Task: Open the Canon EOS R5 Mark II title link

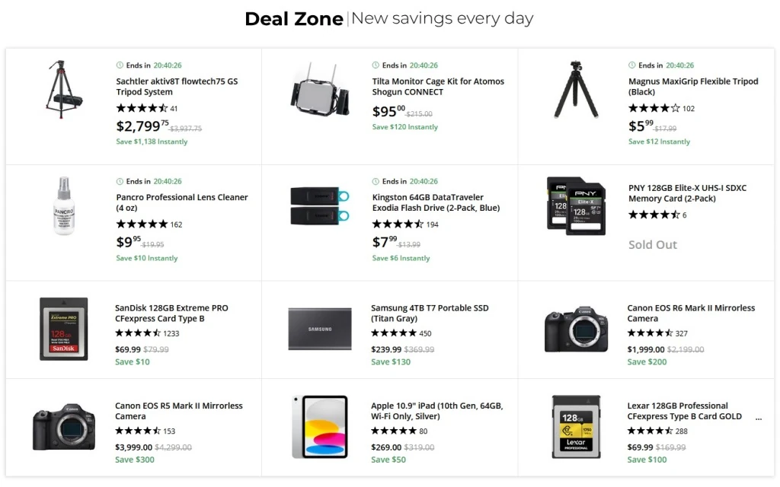Action: [177, 411]
